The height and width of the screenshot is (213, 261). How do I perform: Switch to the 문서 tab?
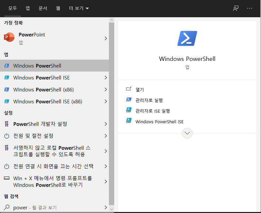[43, 8]
